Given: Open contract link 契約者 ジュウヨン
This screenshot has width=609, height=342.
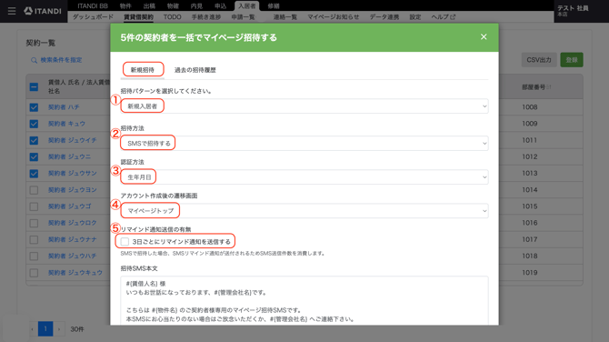Looking at the screenshot, I should tap(72, 190).
